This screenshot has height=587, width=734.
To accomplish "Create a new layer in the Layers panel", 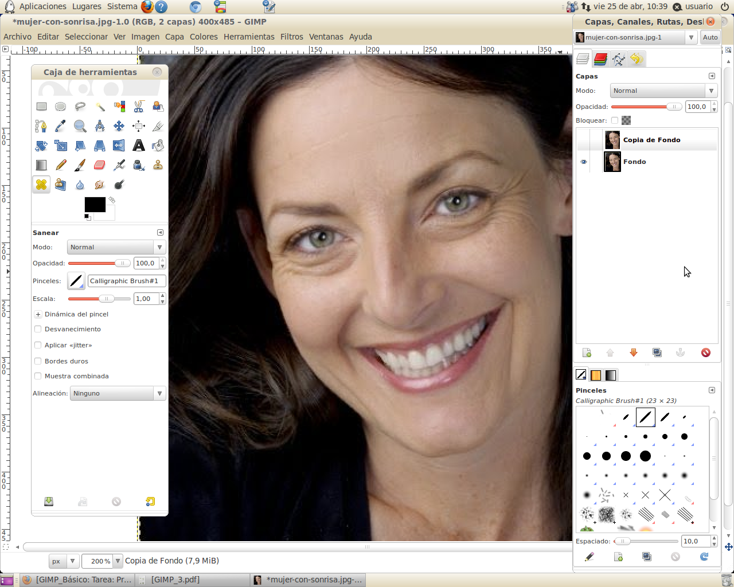I will click(586, 353).
